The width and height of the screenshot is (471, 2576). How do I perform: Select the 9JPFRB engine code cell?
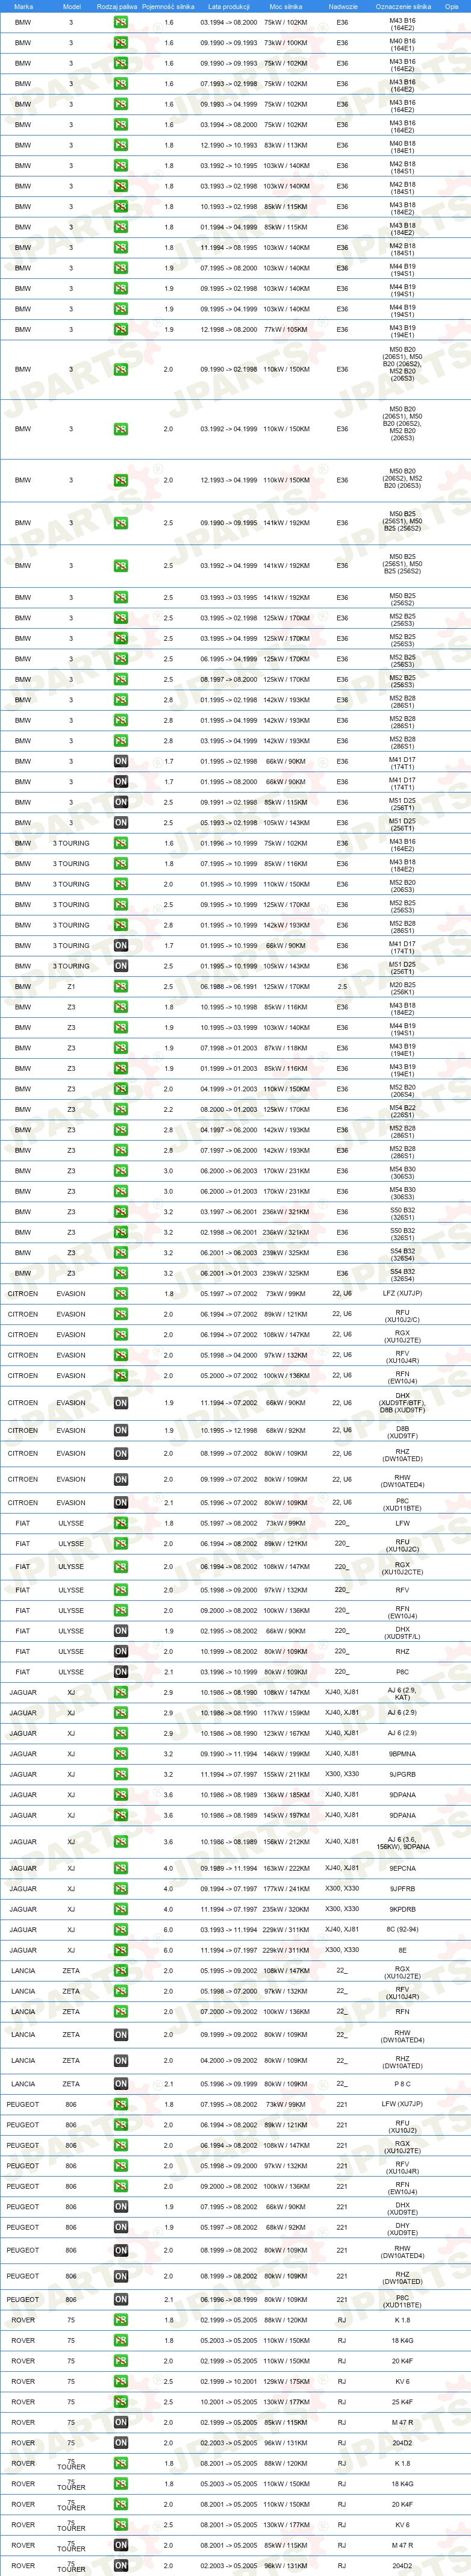click(x=402, y=1888)
